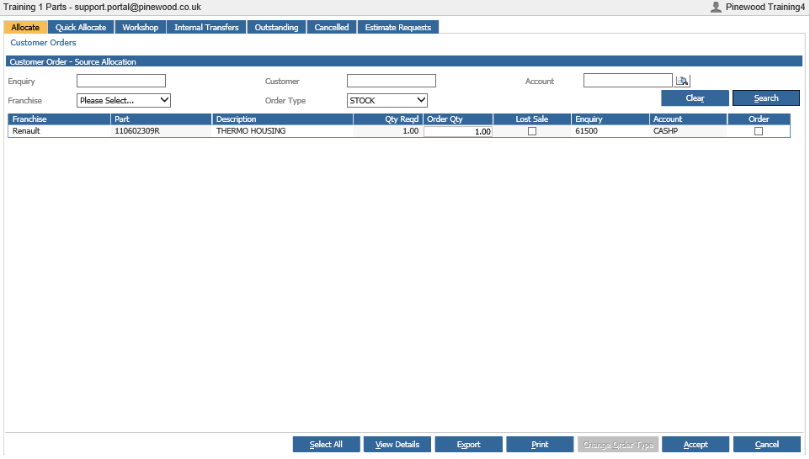The image size is (810, 459).
Task: Click the Clear button
Action: 695,98
